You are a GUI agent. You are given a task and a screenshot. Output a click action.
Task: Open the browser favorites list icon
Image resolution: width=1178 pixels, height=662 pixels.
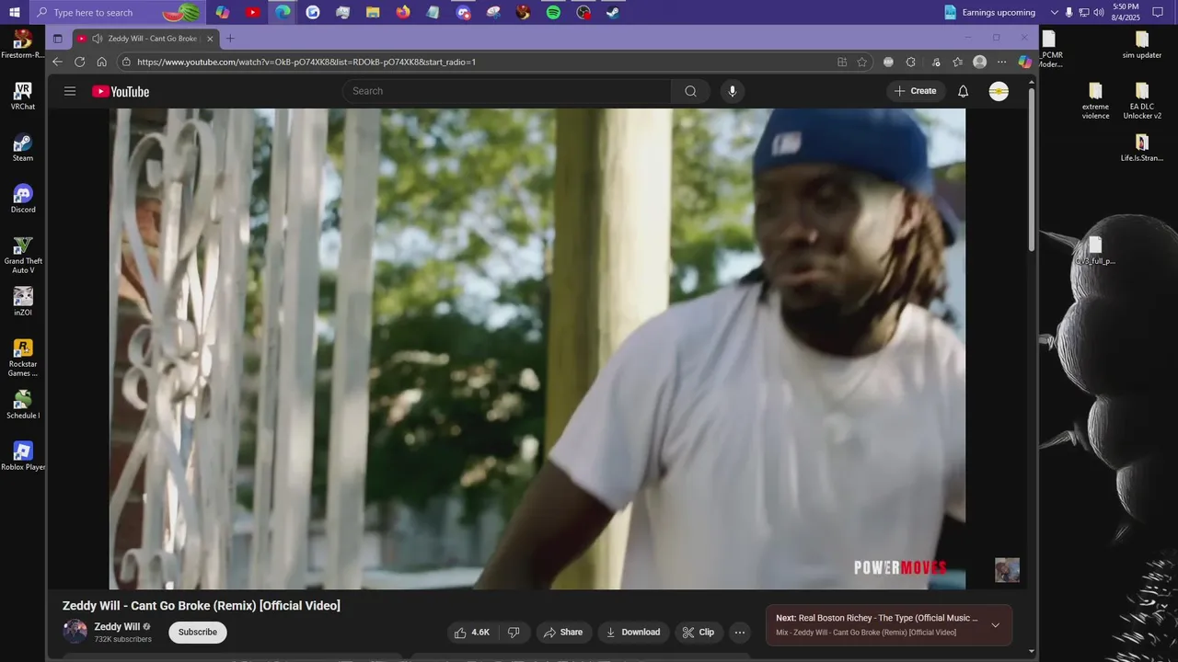[x=957, y=62]
